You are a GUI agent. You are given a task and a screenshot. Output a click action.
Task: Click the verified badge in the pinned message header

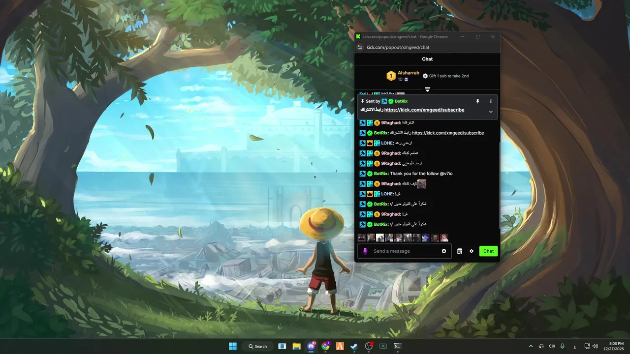pos(391,101)
